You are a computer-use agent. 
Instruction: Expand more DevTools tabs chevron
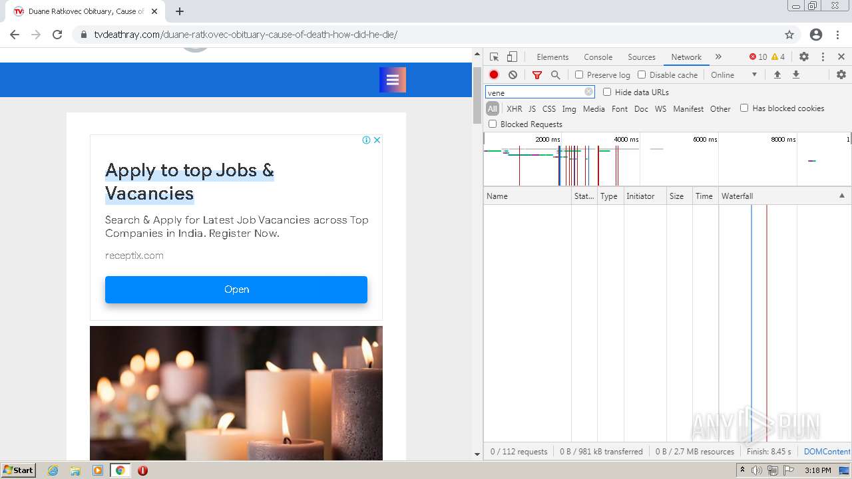(x=718, y=57)
